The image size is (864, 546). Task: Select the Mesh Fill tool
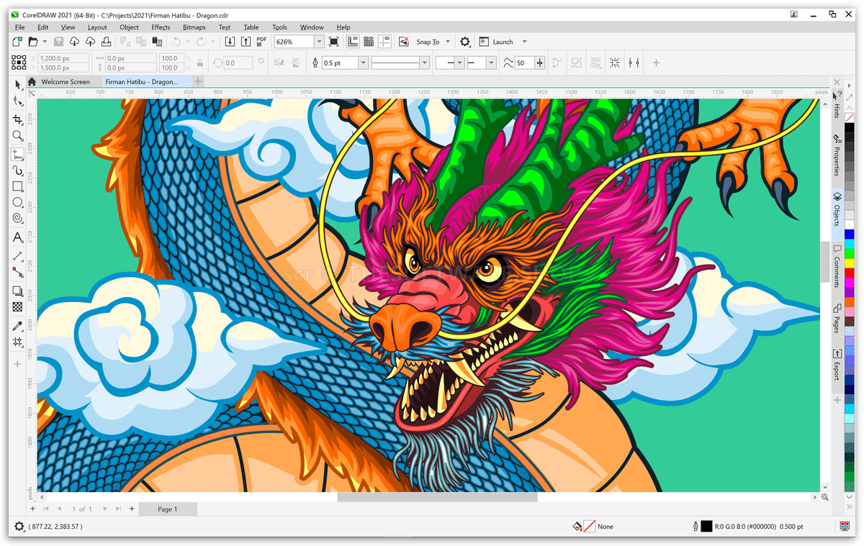18,342
